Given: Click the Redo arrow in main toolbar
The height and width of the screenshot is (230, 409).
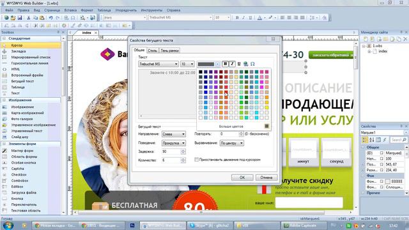Looking at the screenshot, I should (x=58, y=18).
